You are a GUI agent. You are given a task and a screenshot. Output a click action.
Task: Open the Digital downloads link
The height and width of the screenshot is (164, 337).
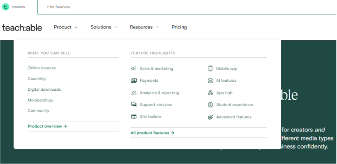pyautogui.click(x=44, y=89)
